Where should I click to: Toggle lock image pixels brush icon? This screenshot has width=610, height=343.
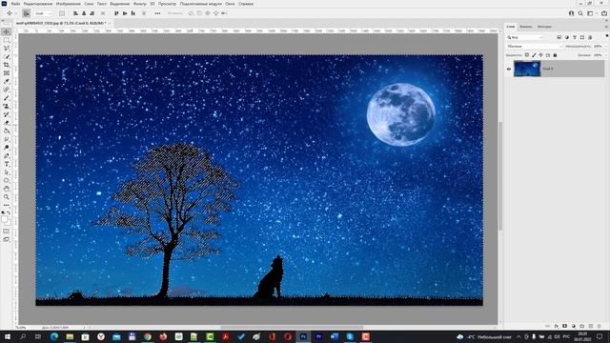(534, 55)
